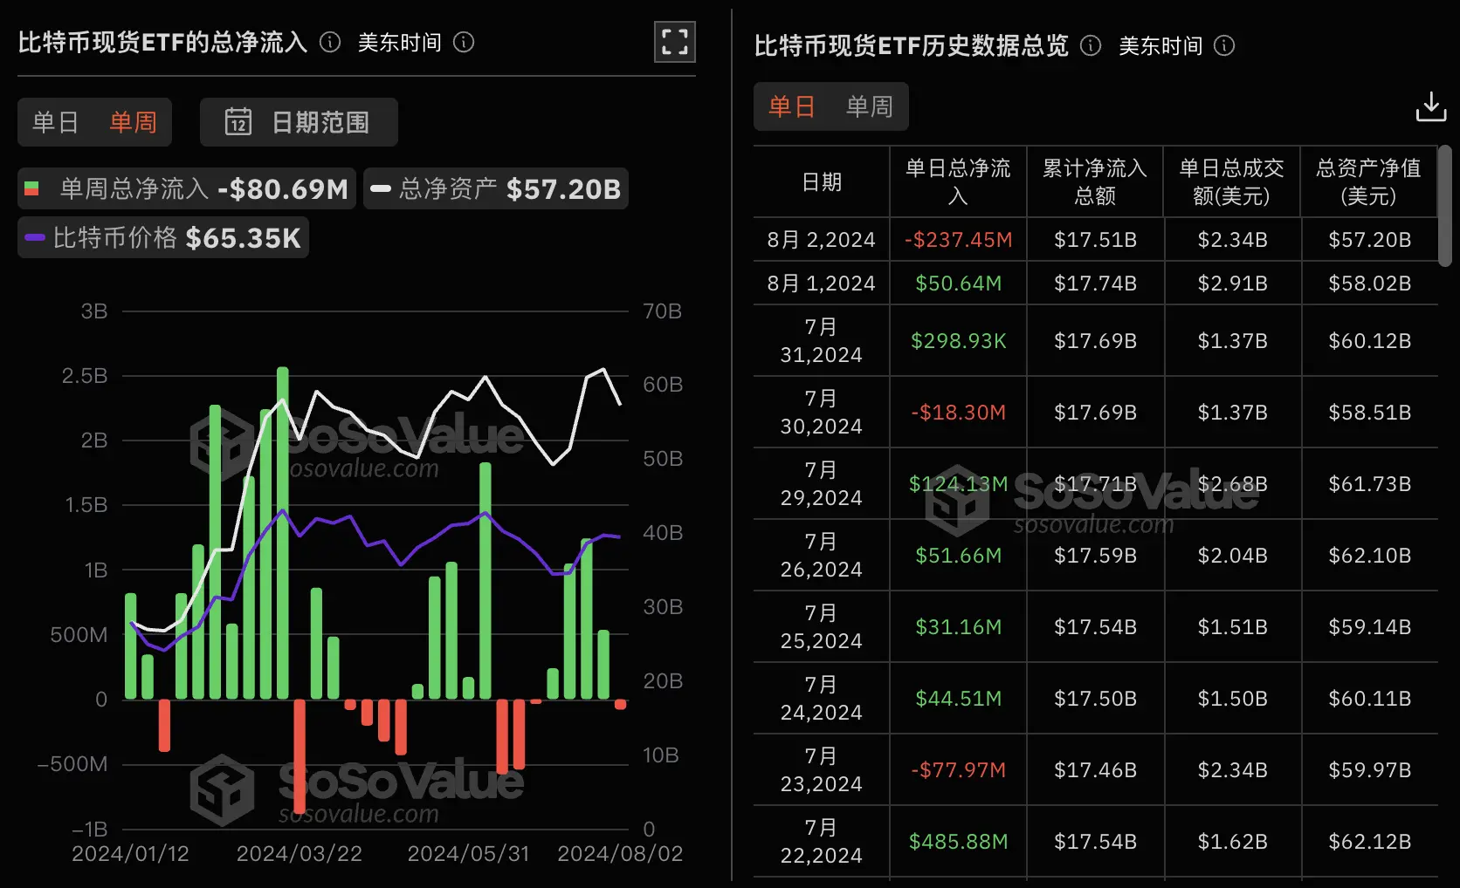
Task: Sort table by 累计净流入总额 column header
Action: pyautogui.click(x=1095, y=181)
